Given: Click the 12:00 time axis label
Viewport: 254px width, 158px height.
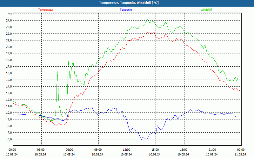Looking at the screenshot, I should (127, 150).
